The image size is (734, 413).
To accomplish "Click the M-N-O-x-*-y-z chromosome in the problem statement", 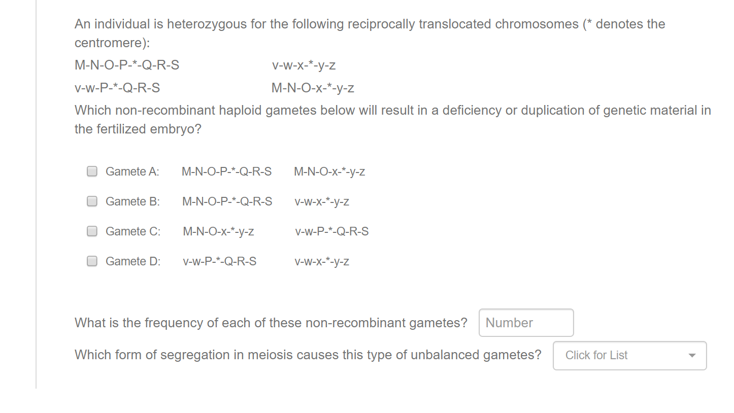I will [x=313, y=87].
